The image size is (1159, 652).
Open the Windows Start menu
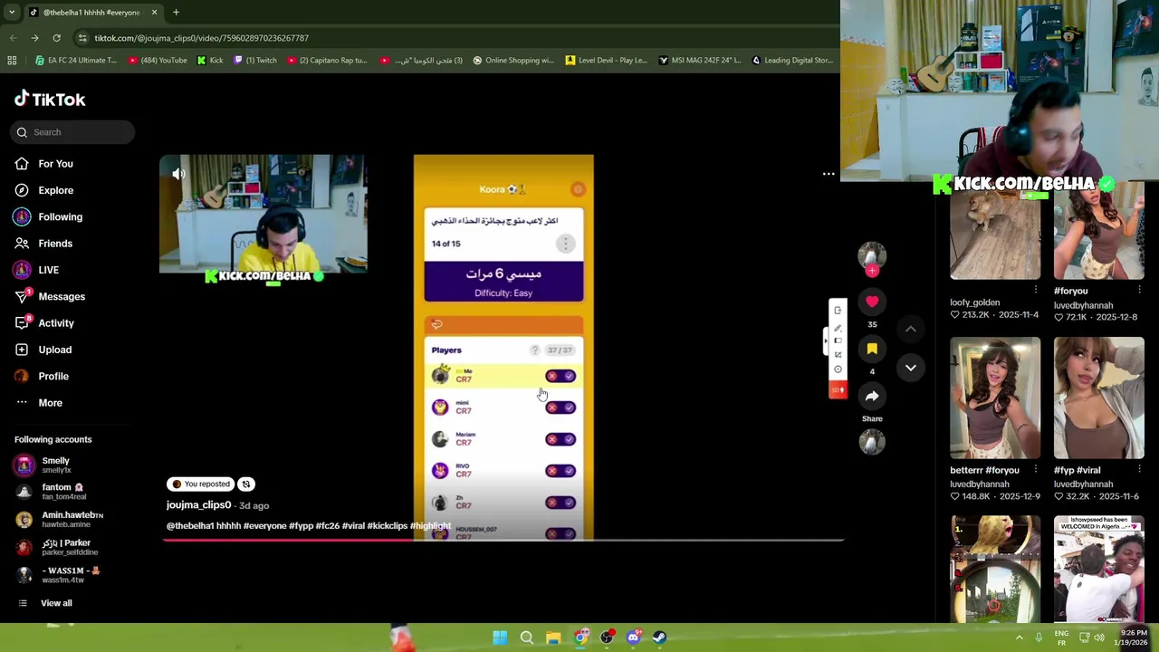pyautogui.click(x=500, y=638)
